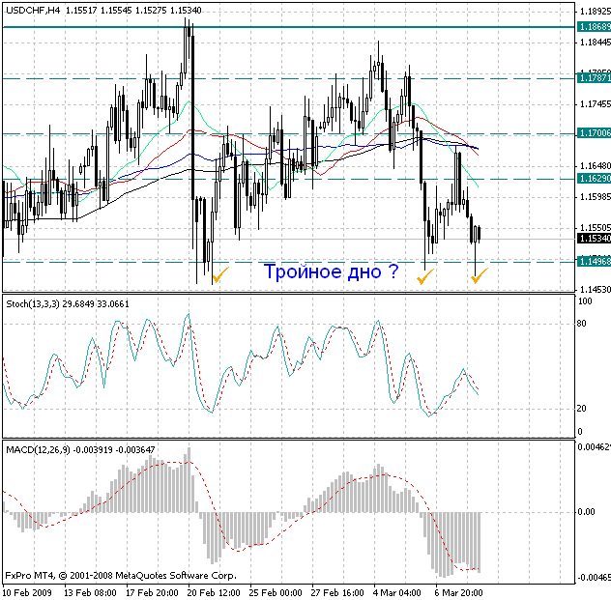Click the "4 Mar 04:00" time axis label
Viewport: 611px width, 600px height.
[x=396, y=592]
